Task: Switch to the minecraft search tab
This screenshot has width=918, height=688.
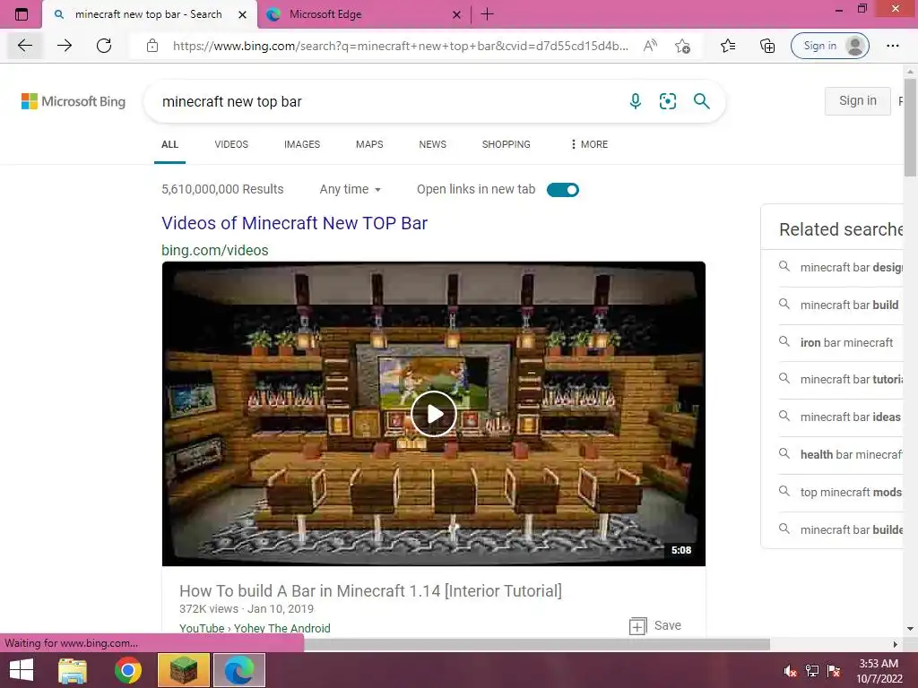Action: (x=150, y=14)
